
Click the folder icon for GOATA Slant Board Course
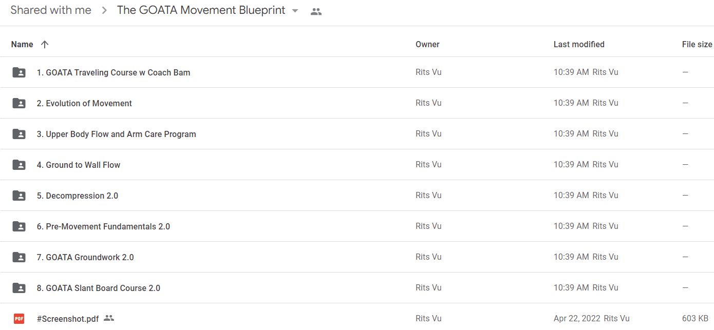click(x=19, y=288)
